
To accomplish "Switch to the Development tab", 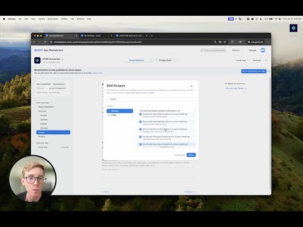I will (x=136, y=61).
